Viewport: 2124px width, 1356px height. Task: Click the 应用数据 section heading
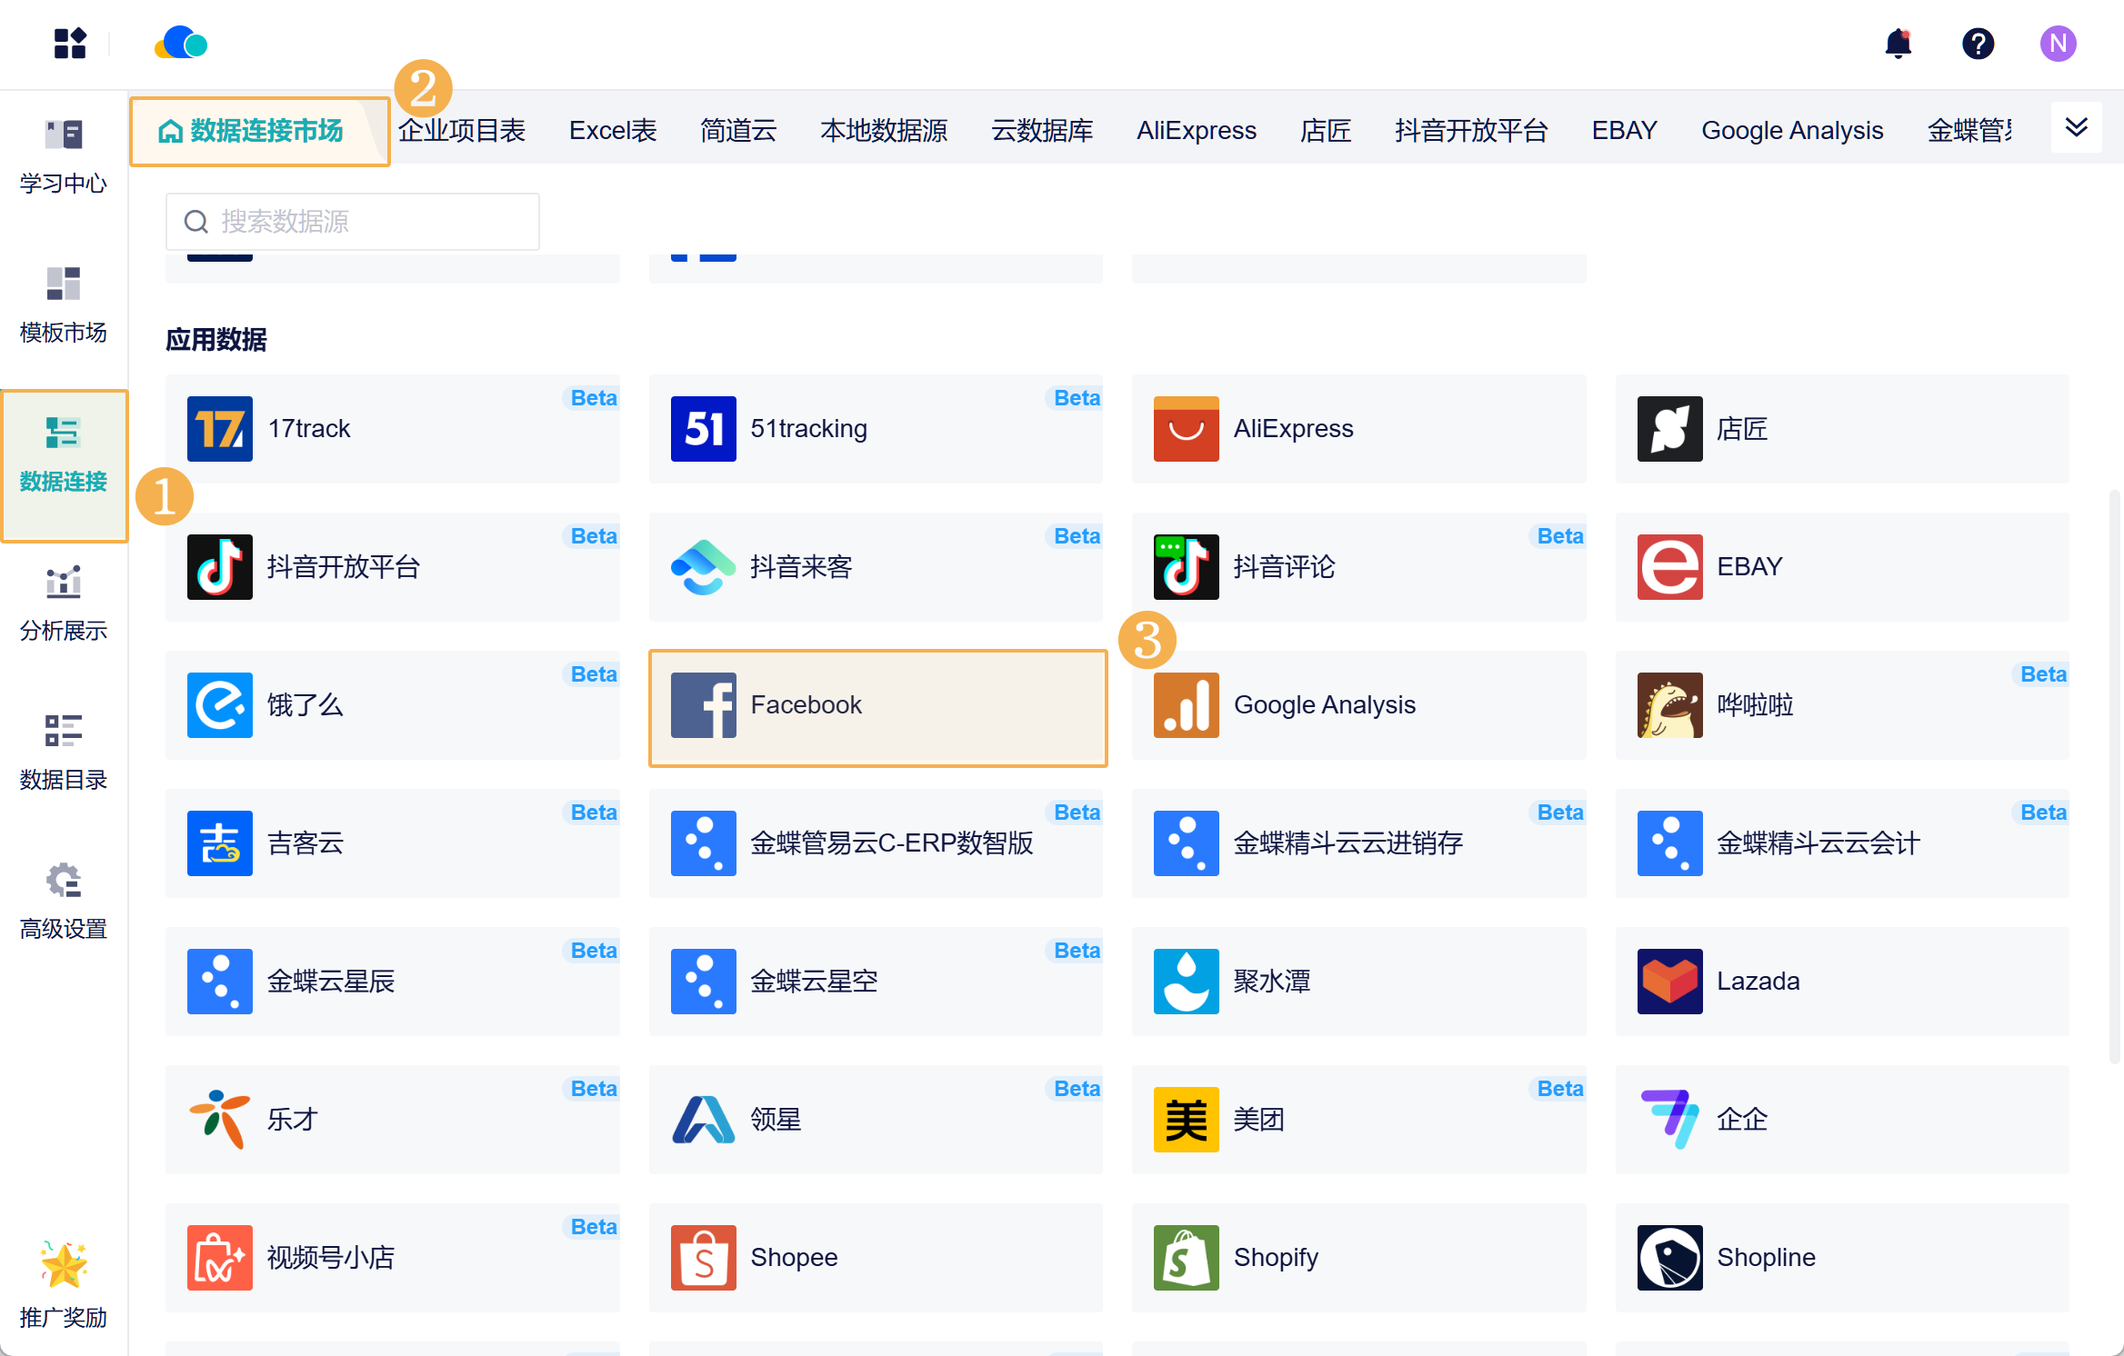[x=216, y=340]
